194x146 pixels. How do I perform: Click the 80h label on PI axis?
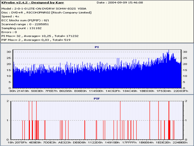13,91
